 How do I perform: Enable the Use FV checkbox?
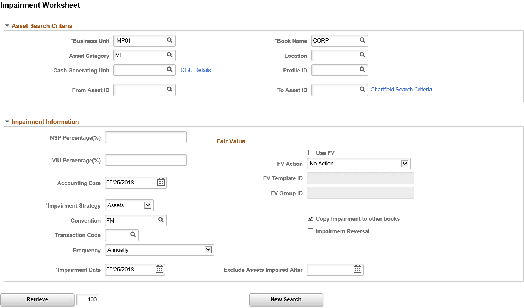[311, 153]
